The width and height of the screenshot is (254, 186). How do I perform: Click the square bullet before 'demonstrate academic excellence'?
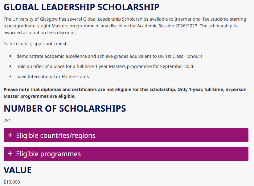(10, 56)
